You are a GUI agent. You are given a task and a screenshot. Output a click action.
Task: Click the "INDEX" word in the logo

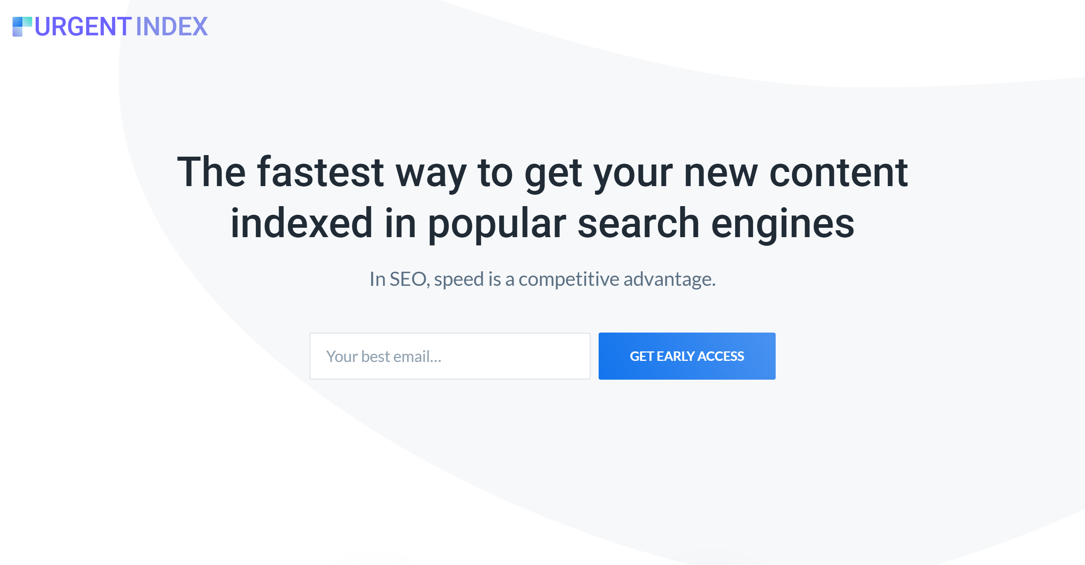pos(172,27)
